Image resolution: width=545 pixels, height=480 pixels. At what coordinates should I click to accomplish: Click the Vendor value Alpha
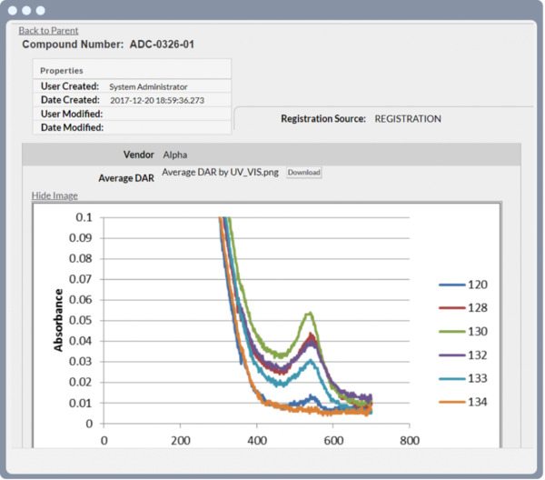[x=175, y=155]
